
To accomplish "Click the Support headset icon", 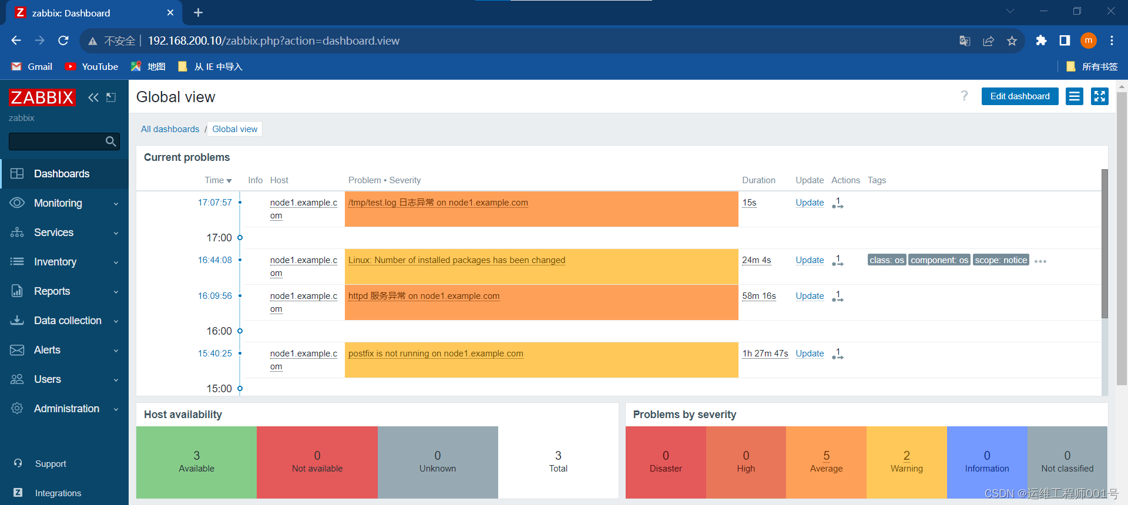I will [18, 463].
